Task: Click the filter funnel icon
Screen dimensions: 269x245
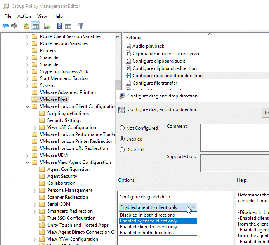Action: tap(80, 26)
